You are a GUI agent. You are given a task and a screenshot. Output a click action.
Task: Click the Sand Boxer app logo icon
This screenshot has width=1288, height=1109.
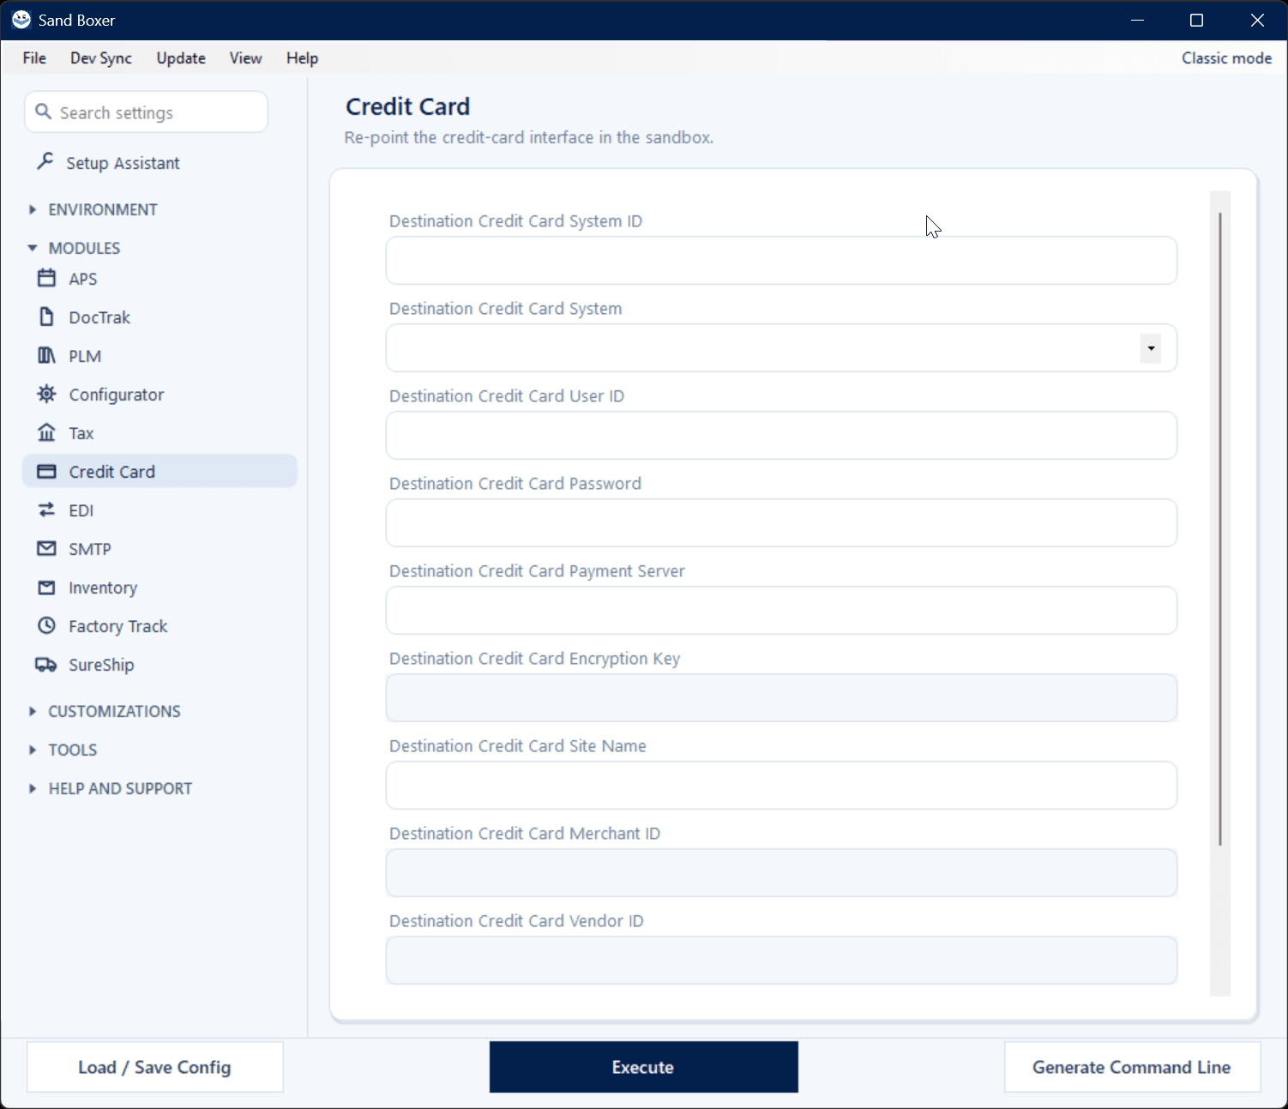point(21,20)
